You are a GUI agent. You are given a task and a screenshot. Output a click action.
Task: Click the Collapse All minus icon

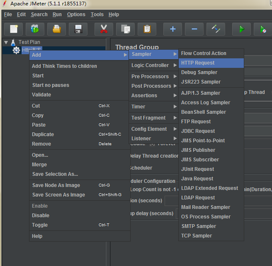click(x=194, y=29)
